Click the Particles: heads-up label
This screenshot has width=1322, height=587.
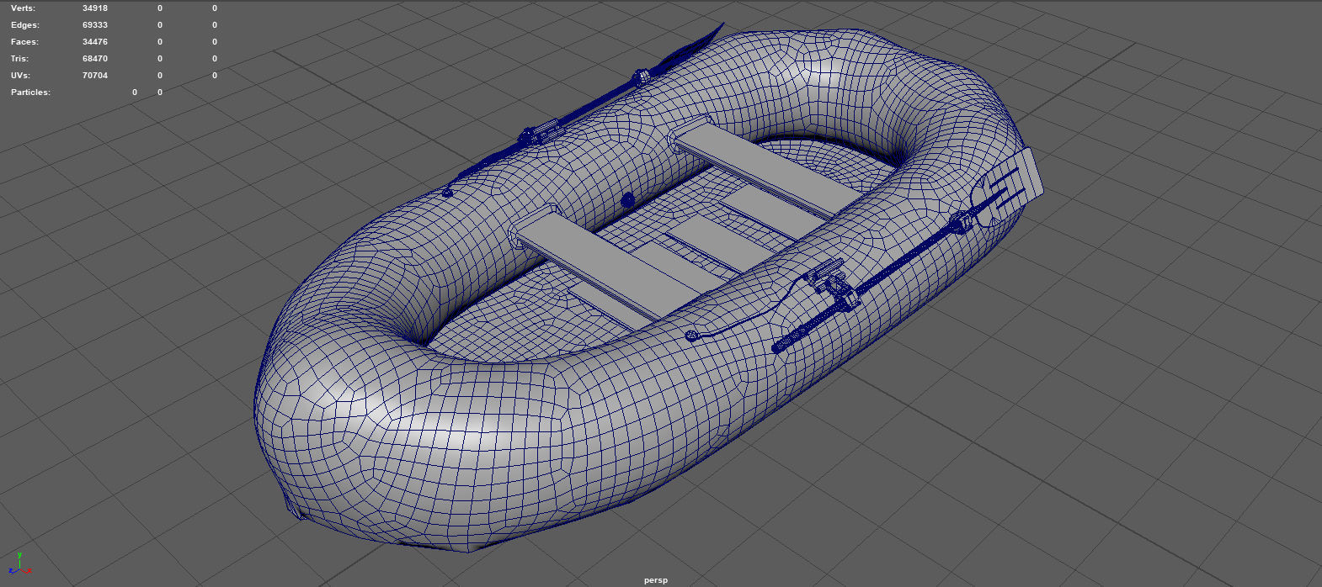(30, 93)
